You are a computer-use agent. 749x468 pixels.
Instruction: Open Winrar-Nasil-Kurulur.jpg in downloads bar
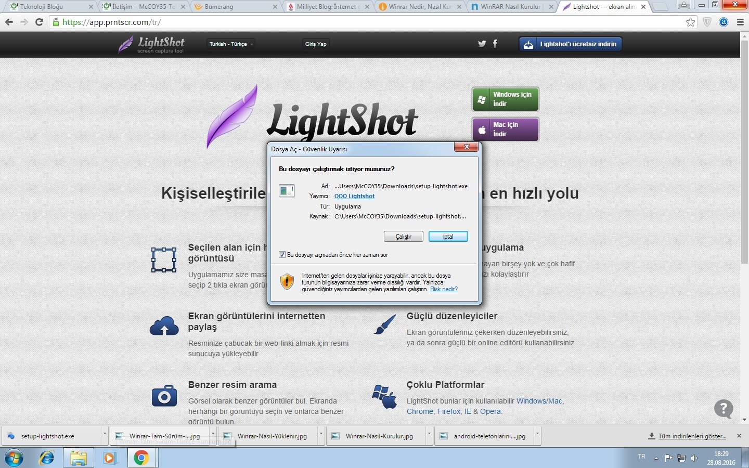[x=377, y=436]
